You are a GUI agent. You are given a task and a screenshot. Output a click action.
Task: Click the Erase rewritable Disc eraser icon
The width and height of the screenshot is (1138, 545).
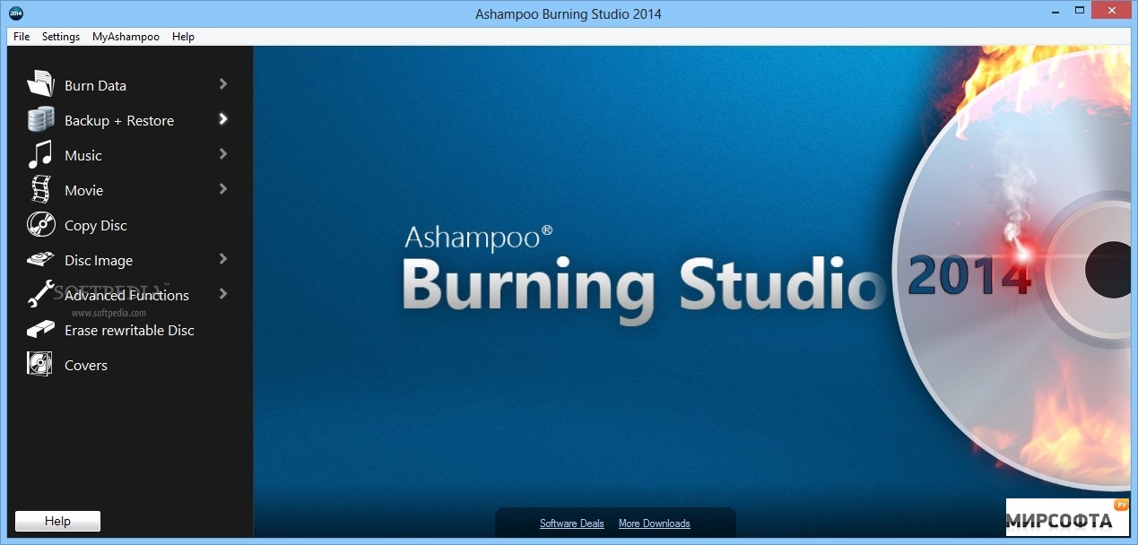pyautogui.click(x=40, y=330)
